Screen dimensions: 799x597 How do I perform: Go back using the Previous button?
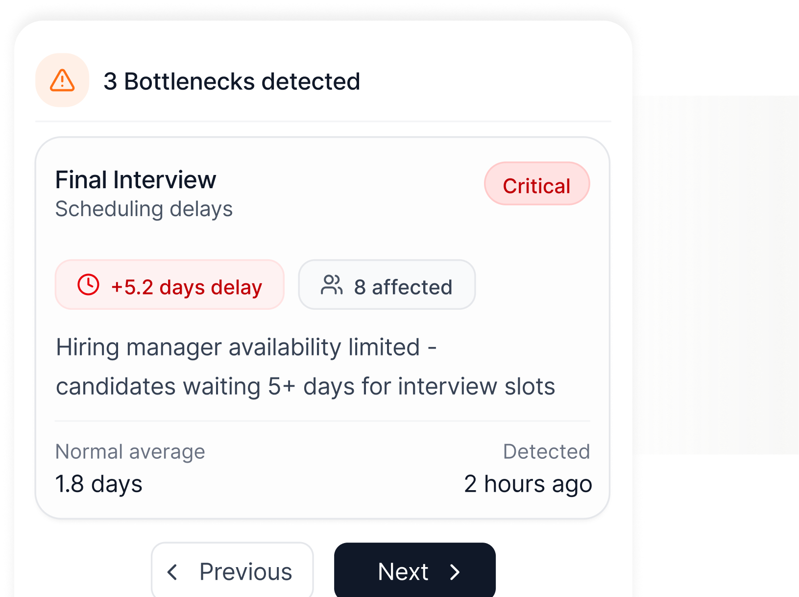(232, 571)
